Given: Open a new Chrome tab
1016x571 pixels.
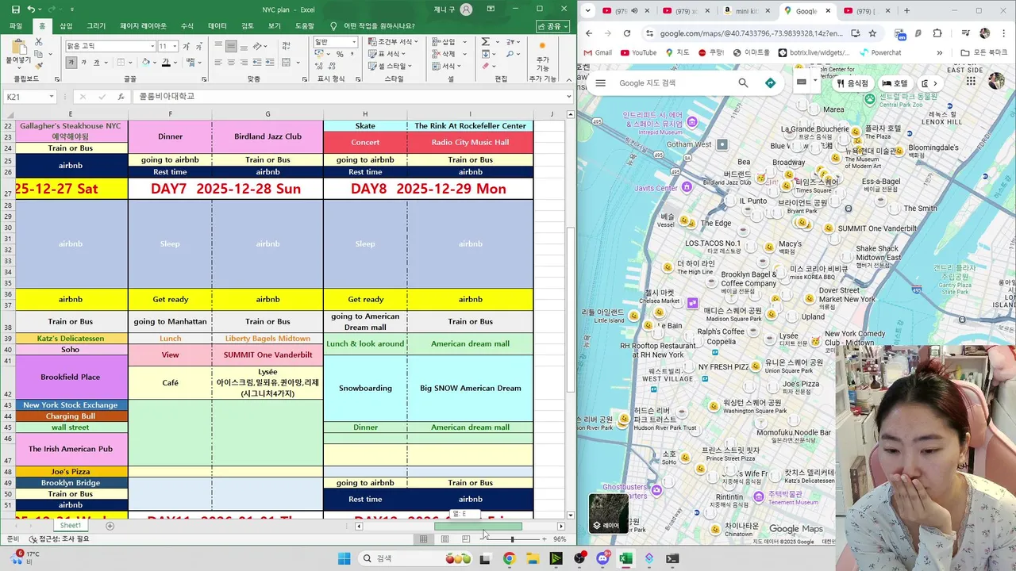Looking at the screenshot, I should 907,10.
